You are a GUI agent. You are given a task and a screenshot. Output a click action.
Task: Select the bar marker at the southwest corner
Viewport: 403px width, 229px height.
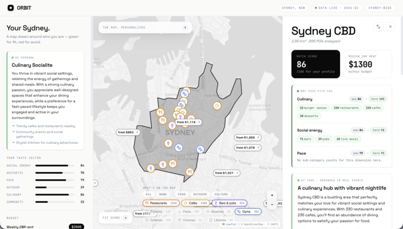click(150, 168)
